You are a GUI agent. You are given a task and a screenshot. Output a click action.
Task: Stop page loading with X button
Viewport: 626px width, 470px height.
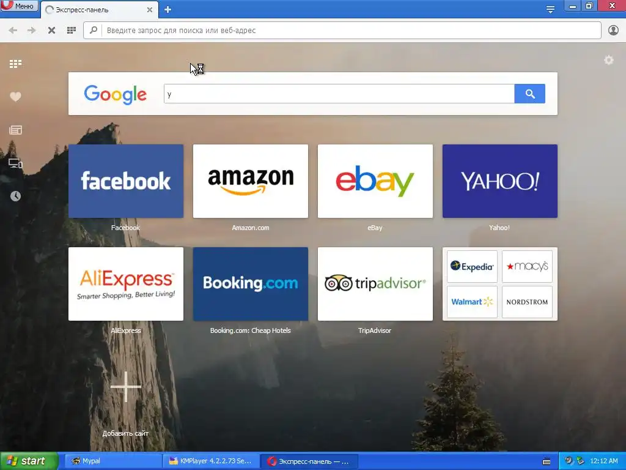tap(51, 31)
